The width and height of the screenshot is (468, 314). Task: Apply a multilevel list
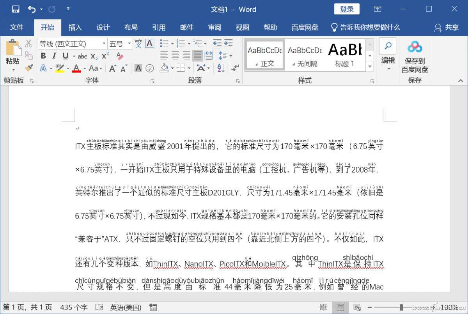(x=198, y=44)
